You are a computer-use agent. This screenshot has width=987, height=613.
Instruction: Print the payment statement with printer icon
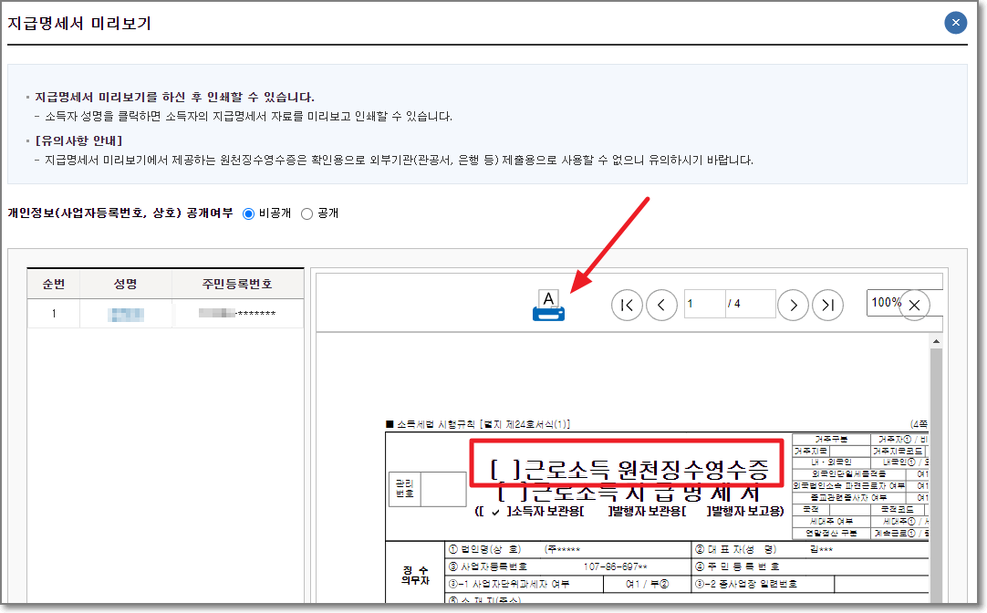[x=548, y=306]
